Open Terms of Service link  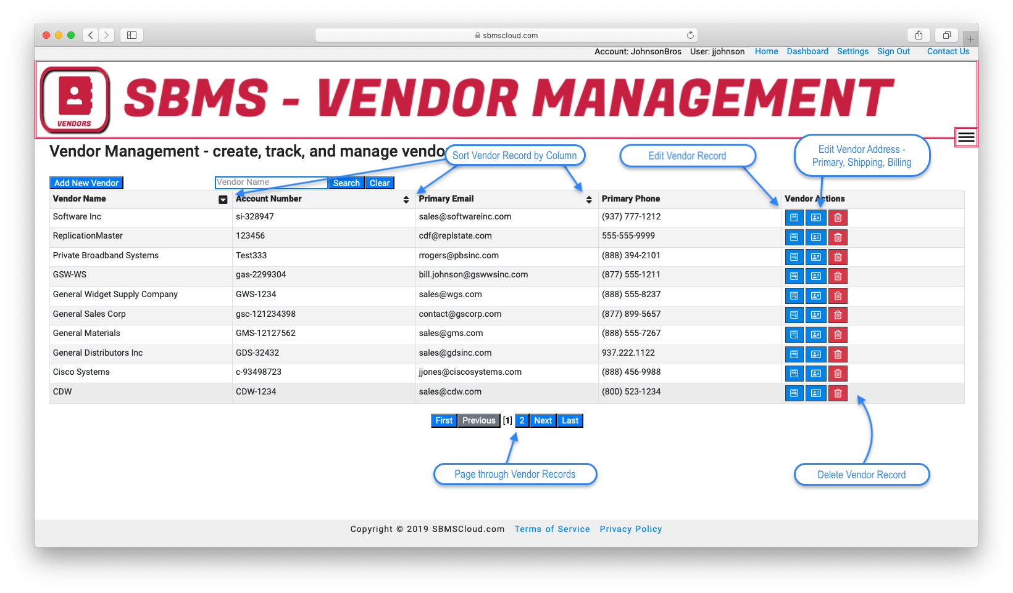click(x=552, y=529)
